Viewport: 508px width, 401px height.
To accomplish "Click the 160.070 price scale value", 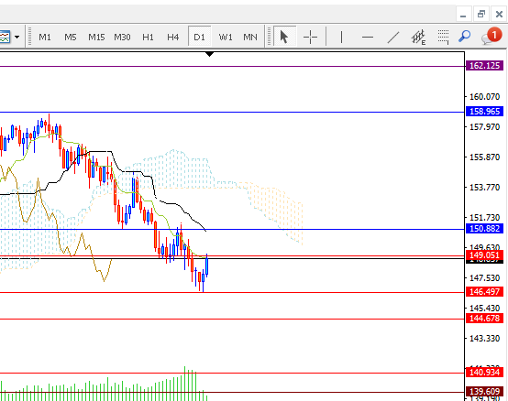I will point(485,97).
